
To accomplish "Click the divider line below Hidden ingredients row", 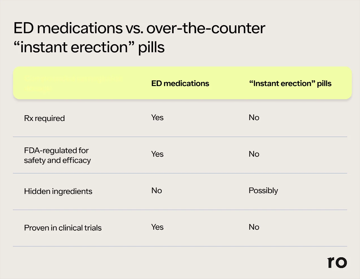I will [180, 210].
